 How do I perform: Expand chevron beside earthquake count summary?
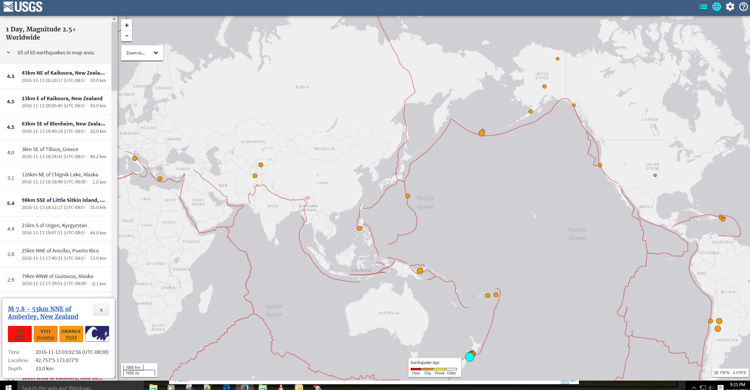(x=9, y=53)
